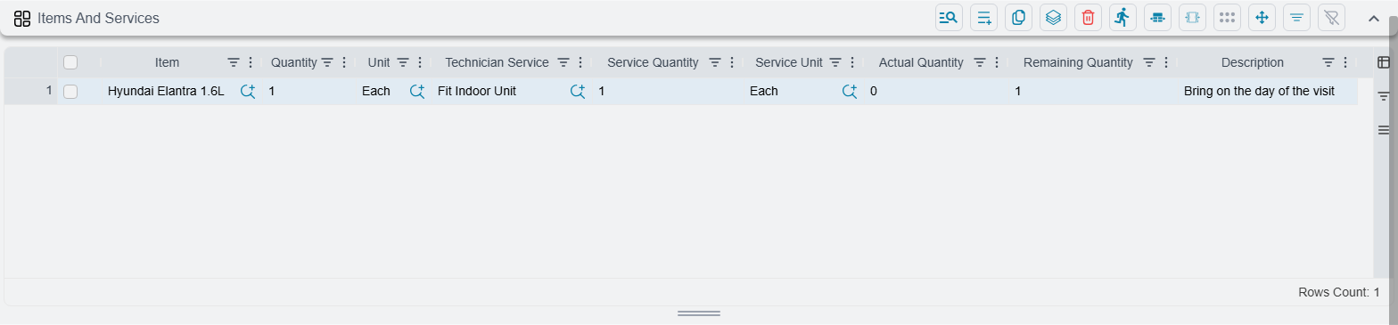
Task: Open filter for Description column
Action: coord(1328,62)
